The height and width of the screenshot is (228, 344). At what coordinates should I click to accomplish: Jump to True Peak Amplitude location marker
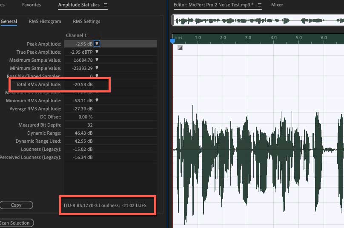tap(97, 52)
